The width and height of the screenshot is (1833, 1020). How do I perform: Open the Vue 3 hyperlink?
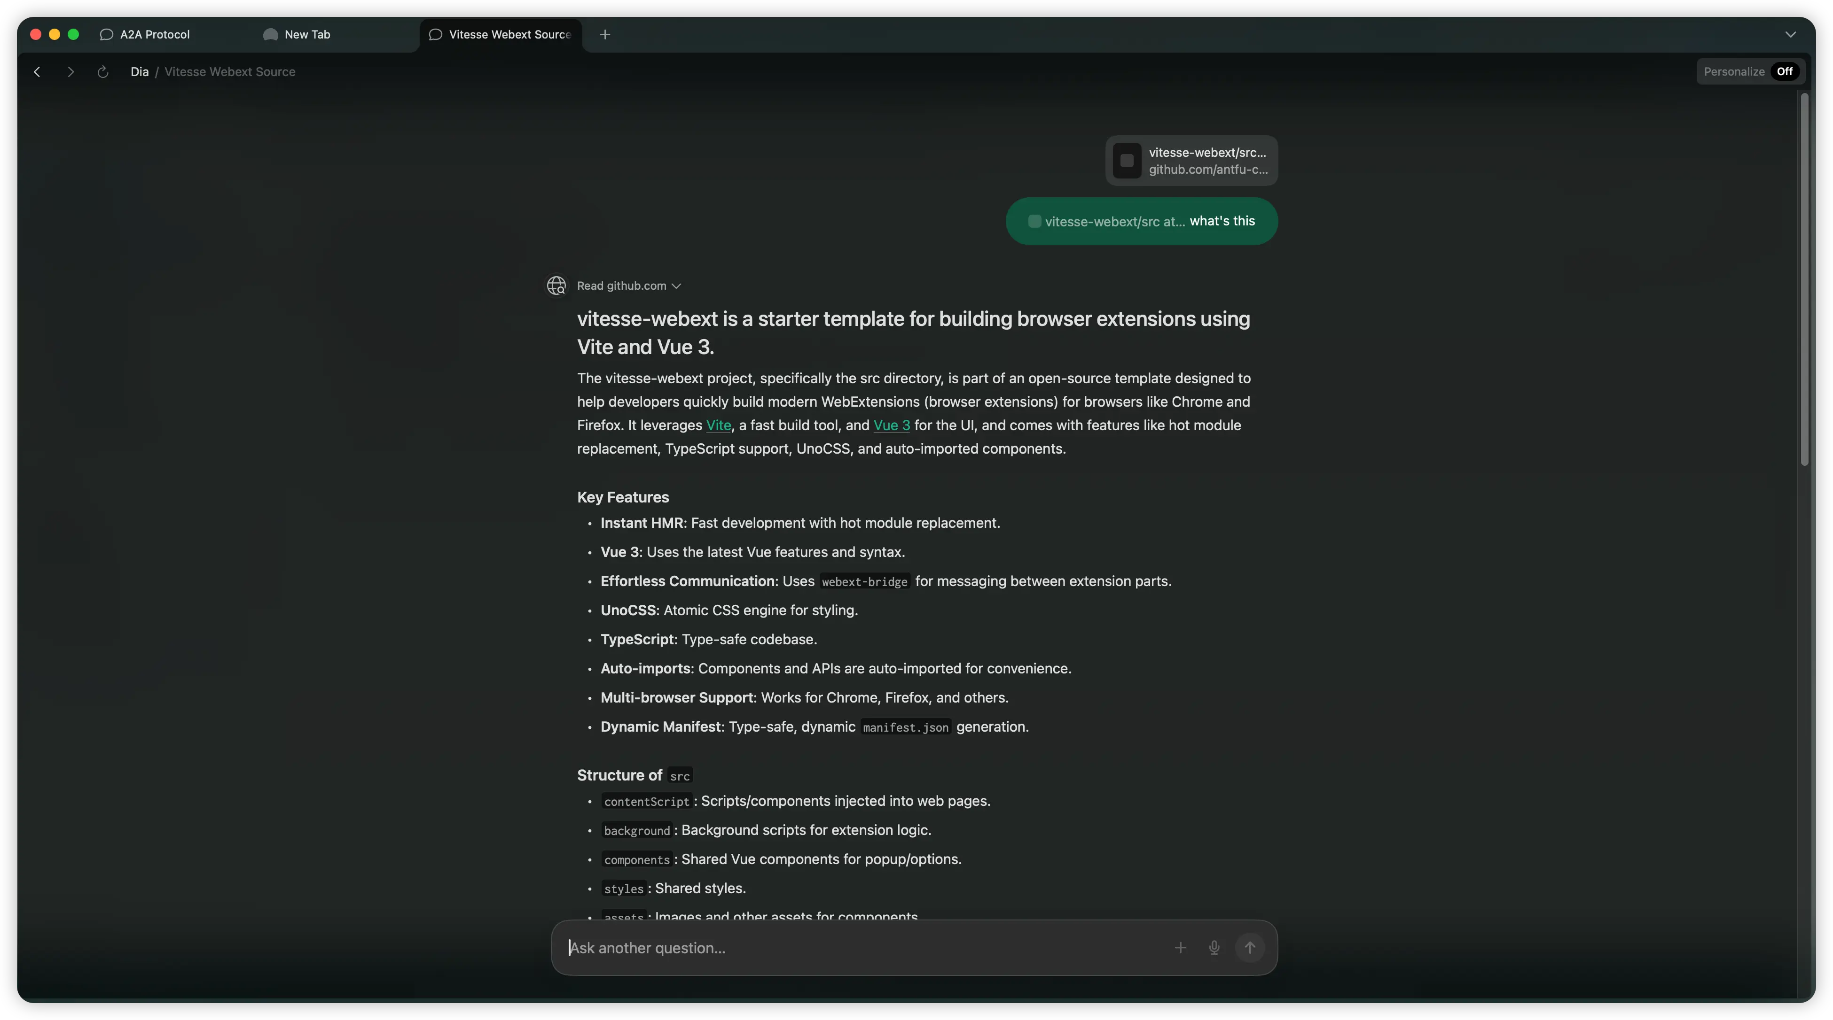tap(891, 425)
